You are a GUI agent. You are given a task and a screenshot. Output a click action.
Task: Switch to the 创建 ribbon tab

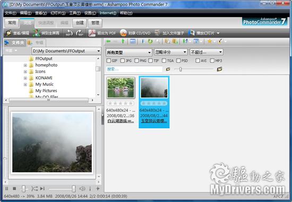80,23
